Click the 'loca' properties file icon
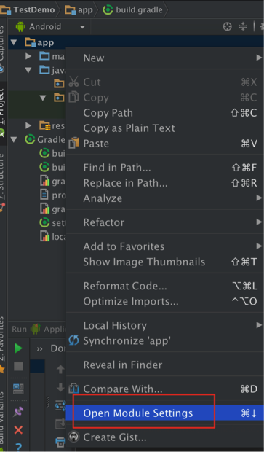The width and height of the screenshot is (264, 452). point(44,236)
